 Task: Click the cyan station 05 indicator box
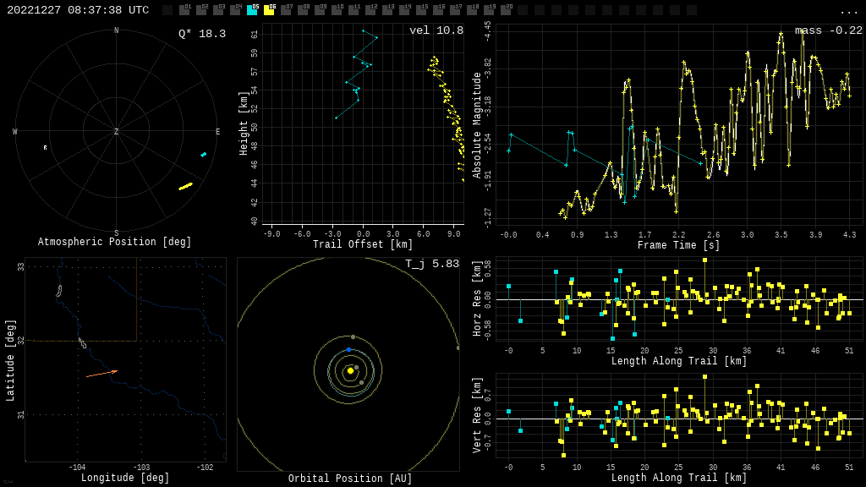[252, 10]
